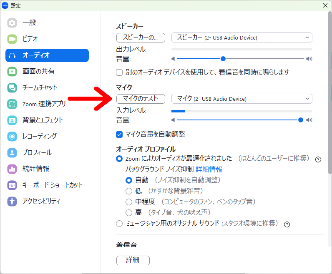332x274 pixels.
Task: Open 背景とエフェクト settings
Action: coord(47,120)
